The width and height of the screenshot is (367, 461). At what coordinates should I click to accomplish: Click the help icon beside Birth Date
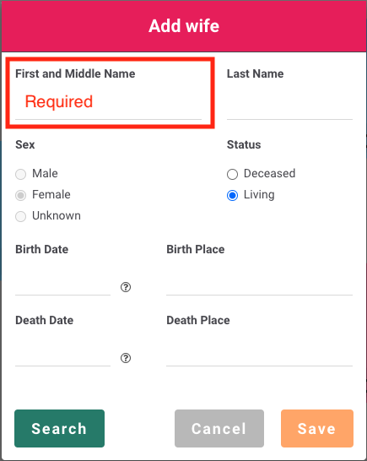tap(126, 287)
